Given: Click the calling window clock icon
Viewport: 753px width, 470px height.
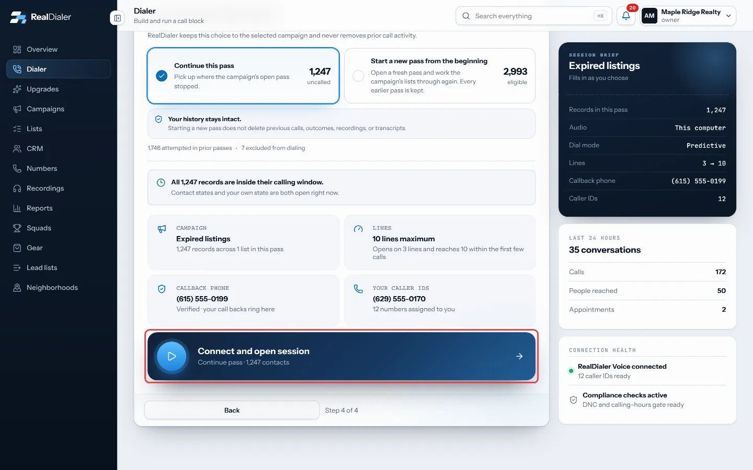Looking at the screenshot, I should 161,183.
